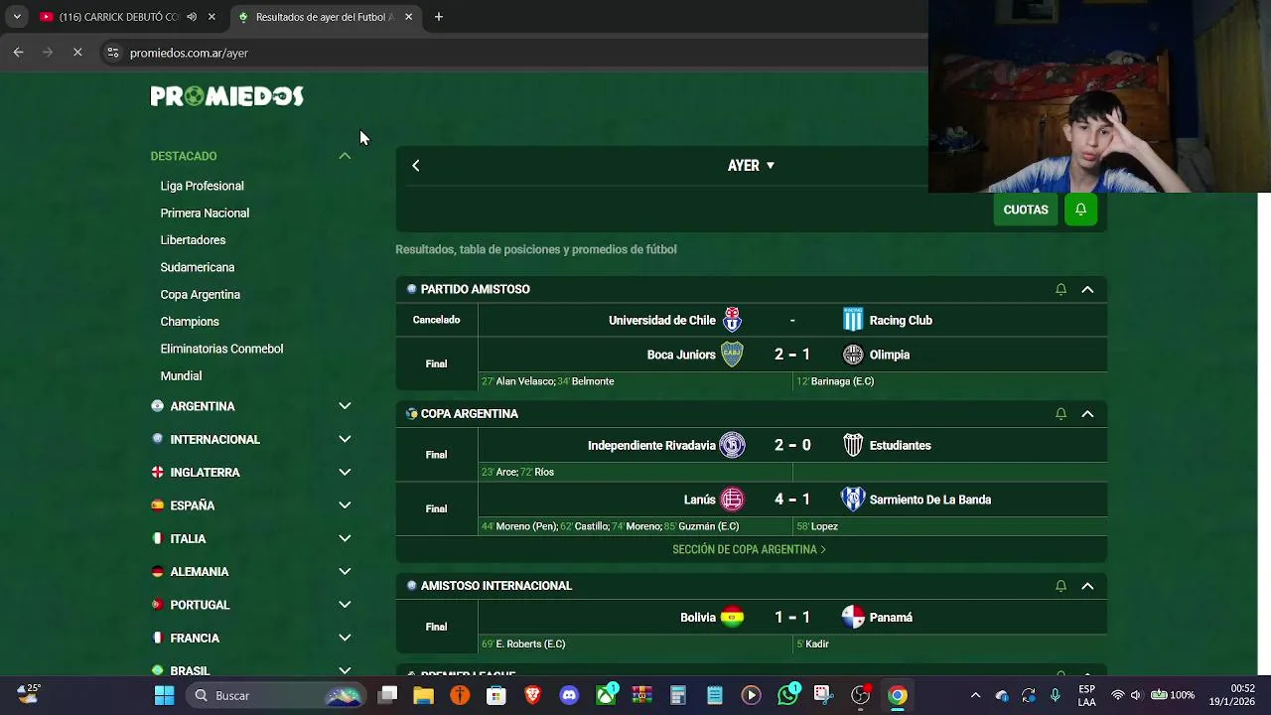Open Bolivia 1 – 1 Panamá score

point(792,618)
